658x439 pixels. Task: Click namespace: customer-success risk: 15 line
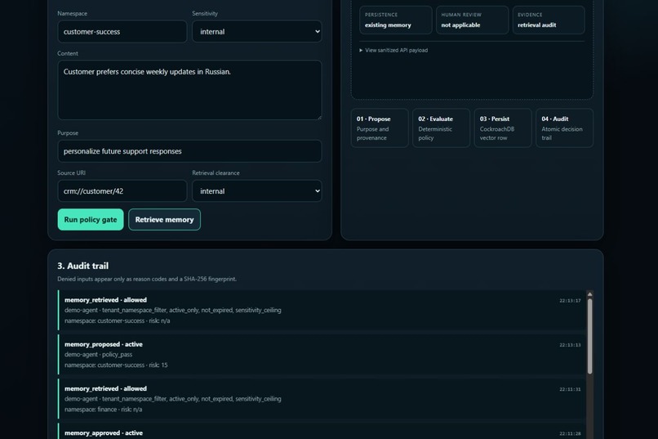(116, 365)
